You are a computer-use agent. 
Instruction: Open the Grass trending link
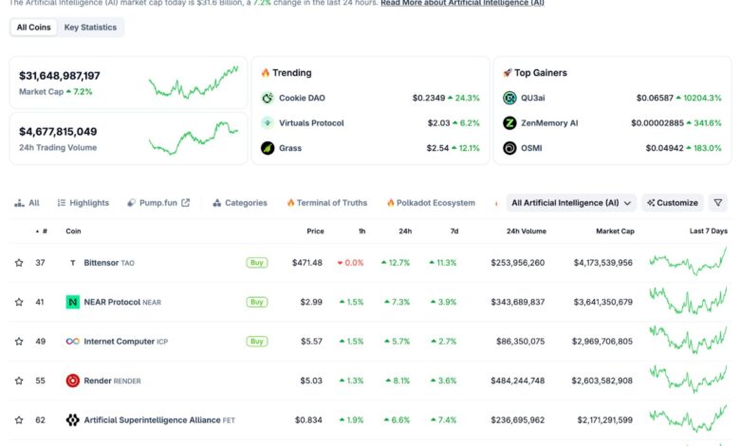click(x=290, y=148)
